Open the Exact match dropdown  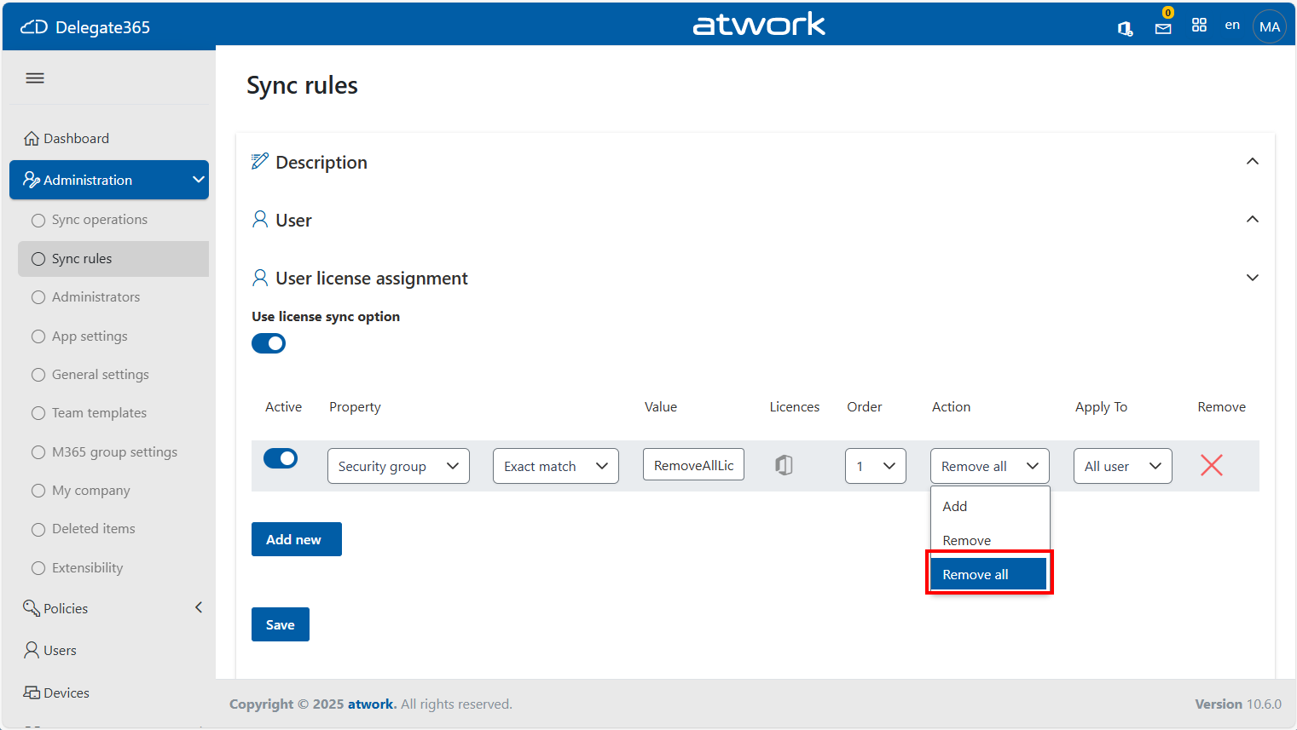coord(555,466)
